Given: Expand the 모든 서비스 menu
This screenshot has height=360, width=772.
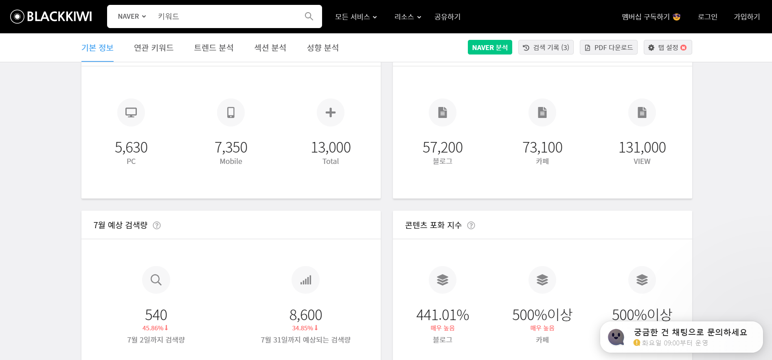Looking at the screenshot, I should (x=356, y=17).
